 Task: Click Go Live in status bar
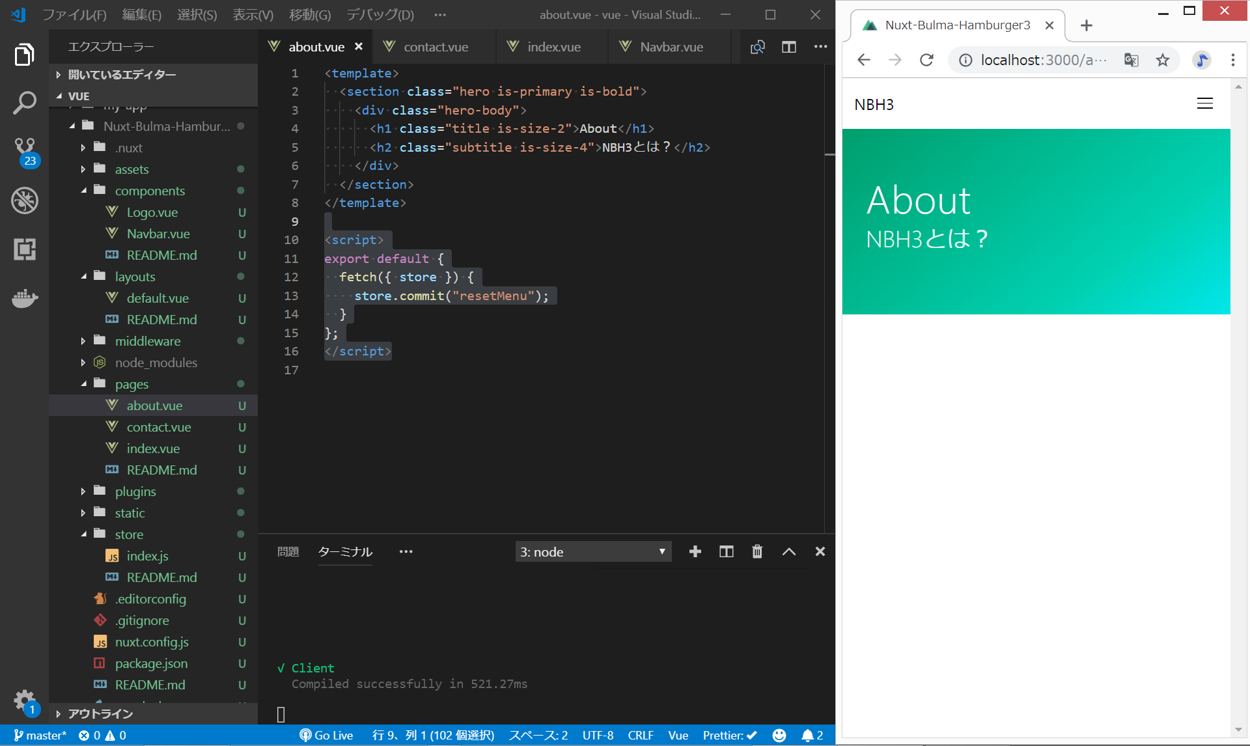tap(326, 736)
